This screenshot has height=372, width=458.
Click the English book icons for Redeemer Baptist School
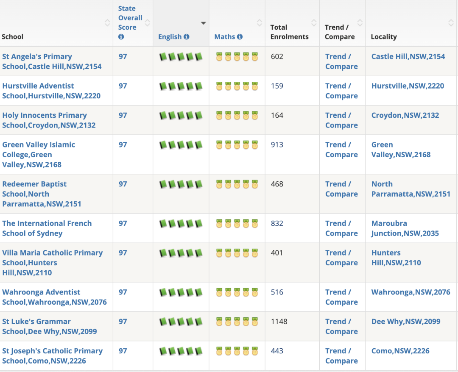tap(181, 184)
